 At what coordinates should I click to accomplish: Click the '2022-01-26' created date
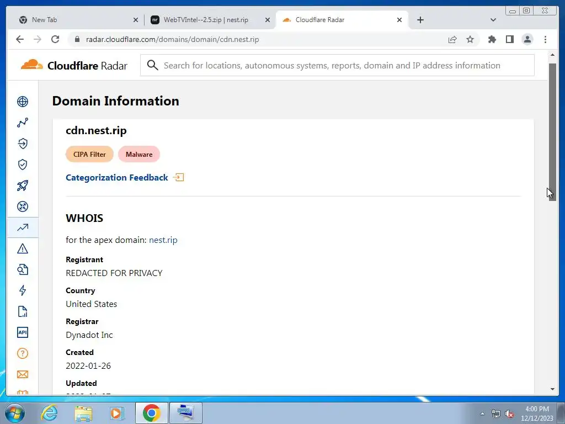coord(88,366)
